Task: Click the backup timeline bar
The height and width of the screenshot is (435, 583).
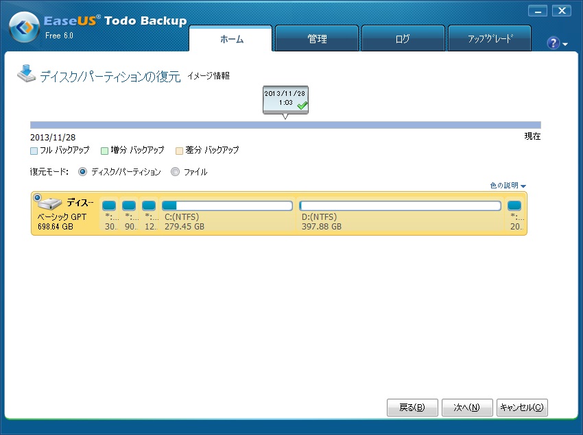Action: click(x=285, y=125)
